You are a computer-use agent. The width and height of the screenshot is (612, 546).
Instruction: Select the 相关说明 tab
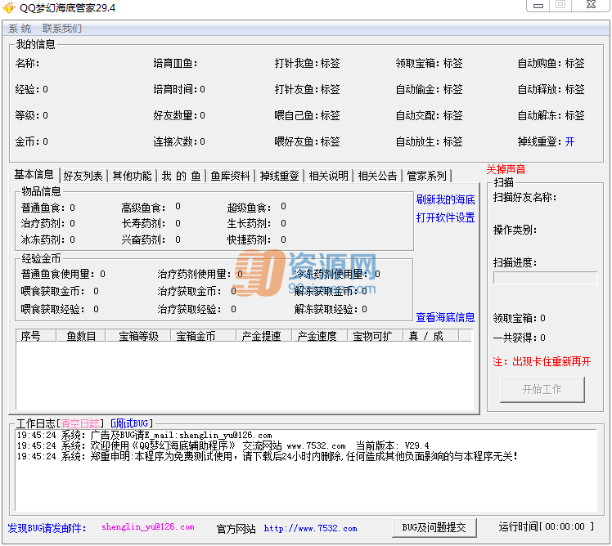[329, 176]
